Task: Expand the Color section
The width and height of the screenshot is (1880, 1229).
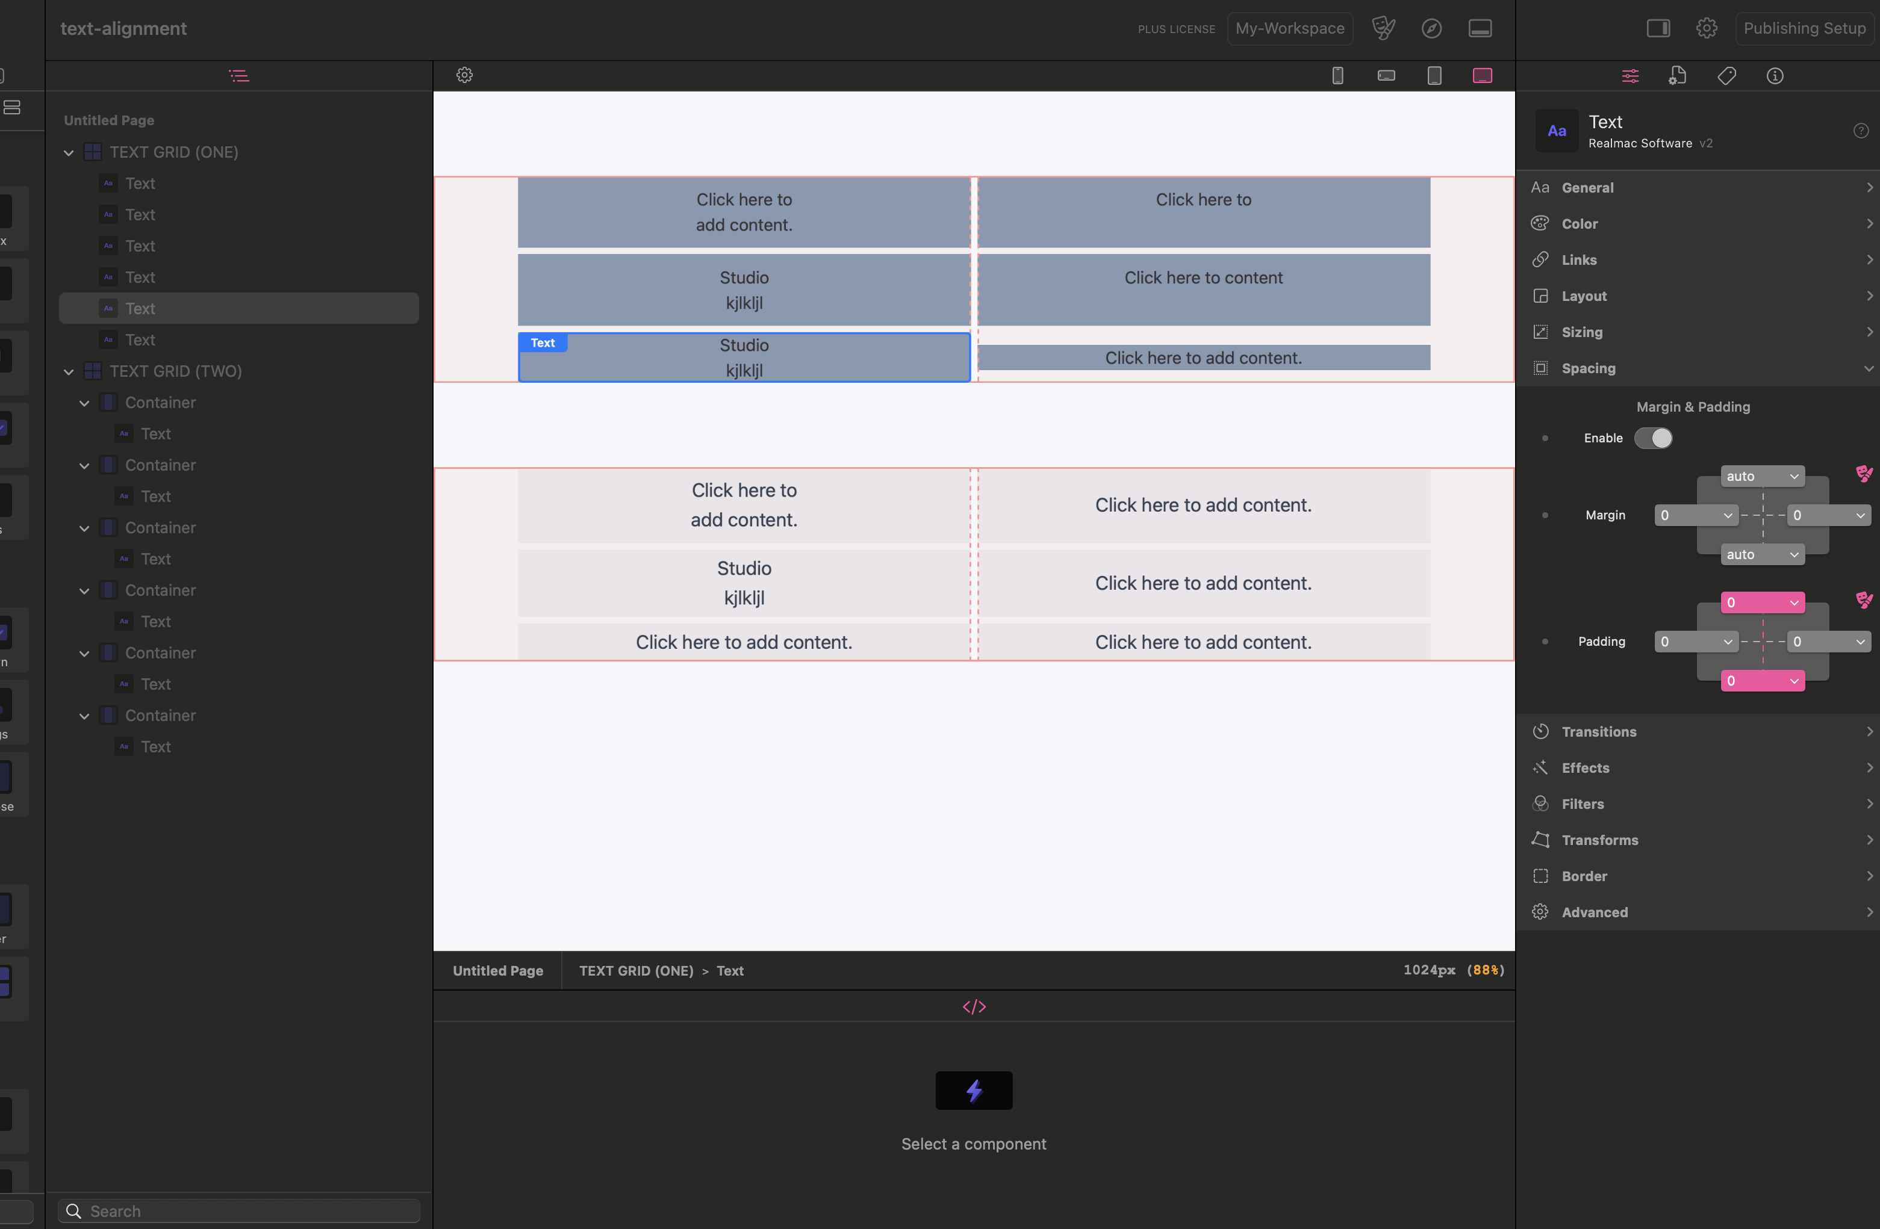Action: coord(1698,223)
